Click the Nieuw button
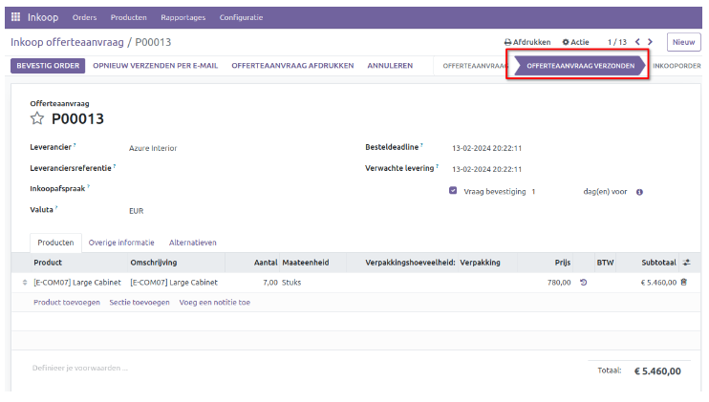 682,42
